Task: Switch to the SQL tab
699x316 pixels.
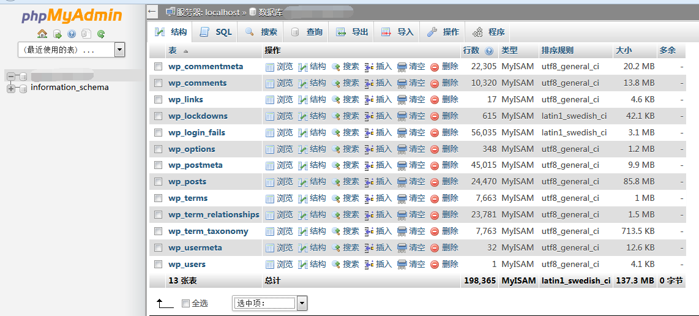Action: [x=216, y=32]
